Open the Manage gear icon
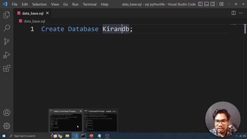Viewport: 247px width, 139px height. 7,126
